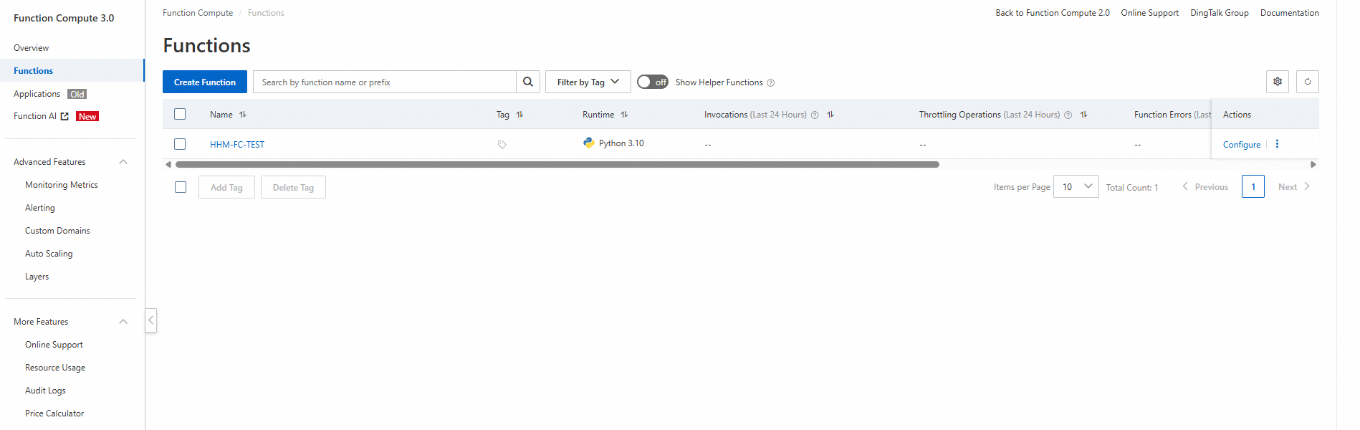Open Alerting page
This screenshot has height=430, width=1360.
tap(40, 208)
